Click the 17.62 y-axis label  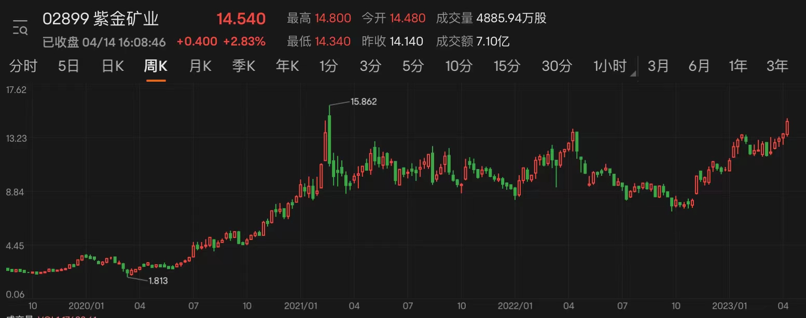click(x=16, y=89)
